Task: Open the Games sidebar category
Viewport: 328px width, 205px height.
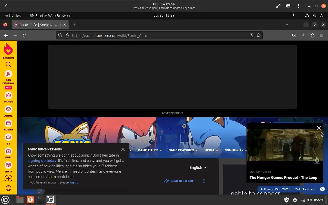Action: [8, 97]
